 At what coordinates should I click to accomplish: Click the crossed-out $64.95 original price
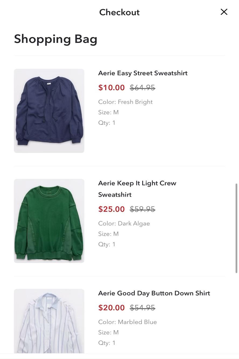142,87
